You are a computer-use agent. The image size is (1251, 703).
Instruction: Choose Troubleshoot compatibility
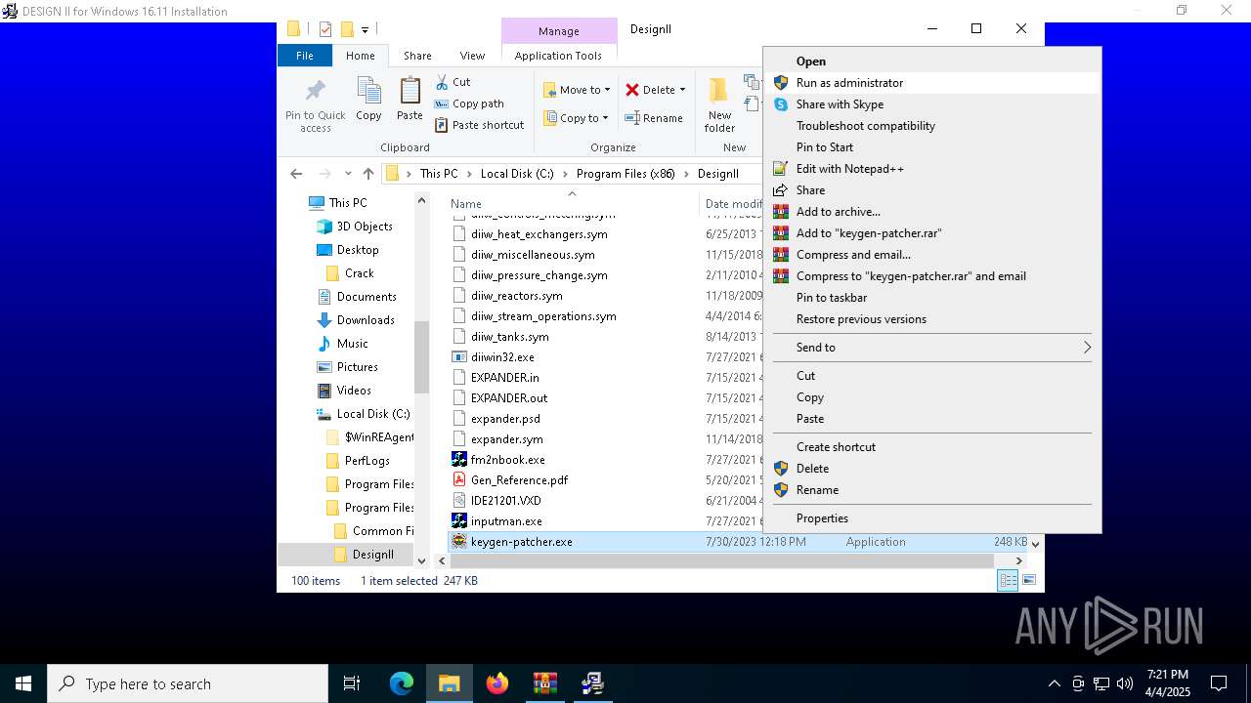click(932, 126)
